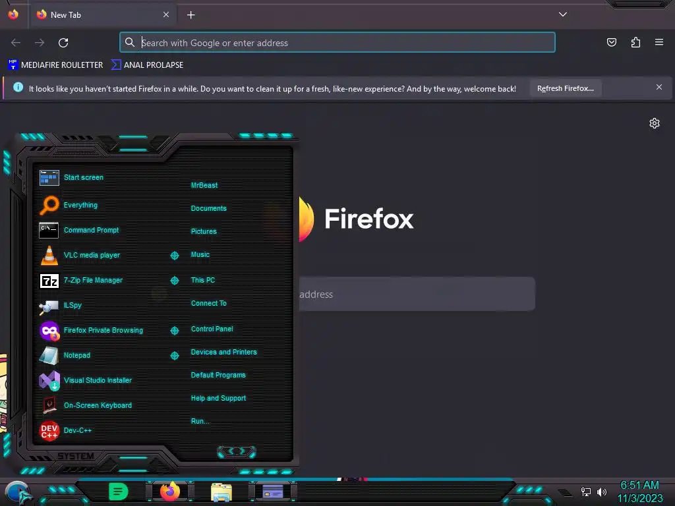Open a new tab with plus button
This screenshot has height=506, width=675.
click(191, 15)
